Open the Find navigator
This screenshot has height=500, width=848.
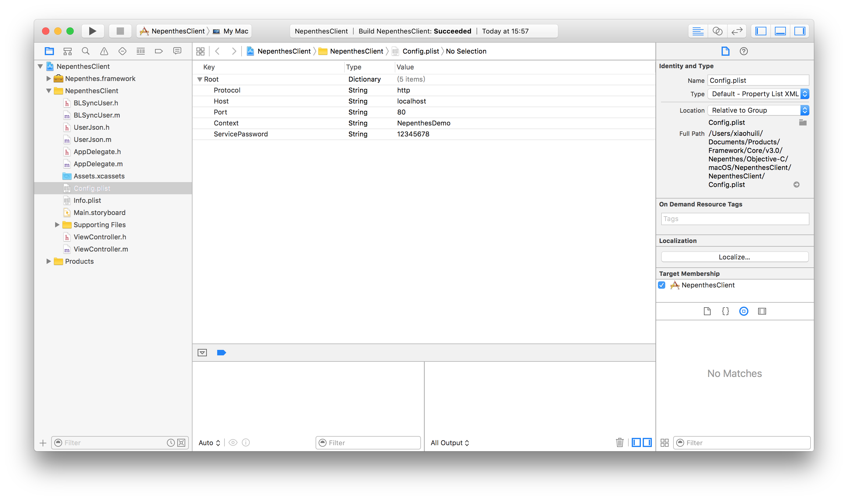pos(86,51)
